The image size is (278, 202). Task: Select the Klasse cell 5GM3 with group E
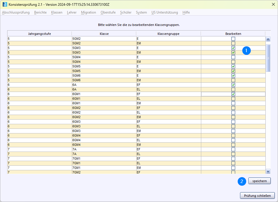[104, 48]
